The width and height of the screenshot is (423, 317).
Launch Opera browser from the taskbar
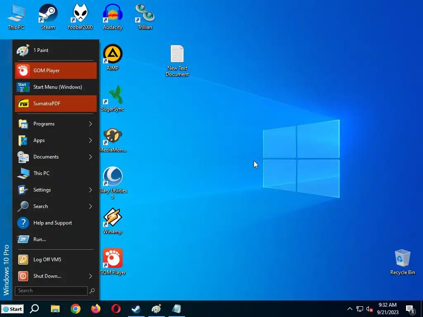point(116,309)
